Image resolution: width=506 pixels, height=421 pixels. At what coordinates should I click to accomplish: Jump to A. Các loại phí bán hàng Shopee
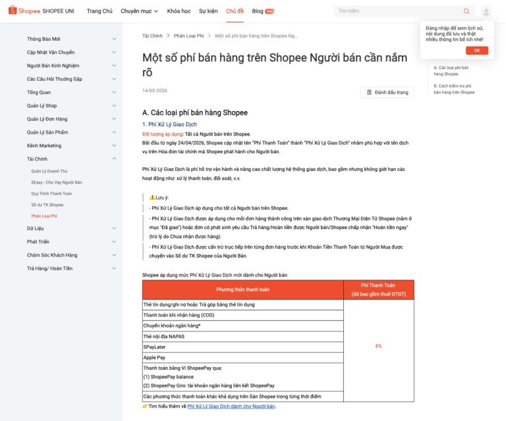pos(451,71)
